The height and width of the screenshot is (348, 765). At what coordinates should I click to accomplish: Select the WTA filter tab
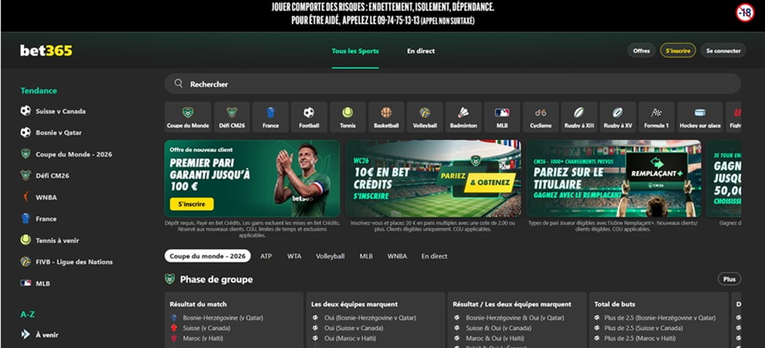pos(294,256)
